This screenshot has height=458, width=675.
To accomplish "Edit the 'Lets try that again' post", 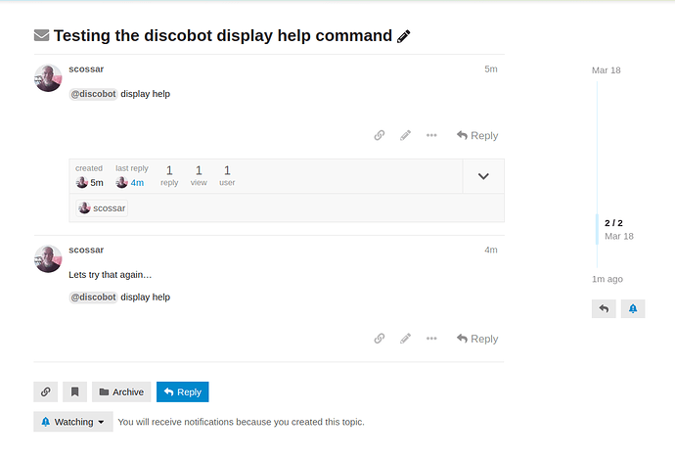I will tap(405, 339).
